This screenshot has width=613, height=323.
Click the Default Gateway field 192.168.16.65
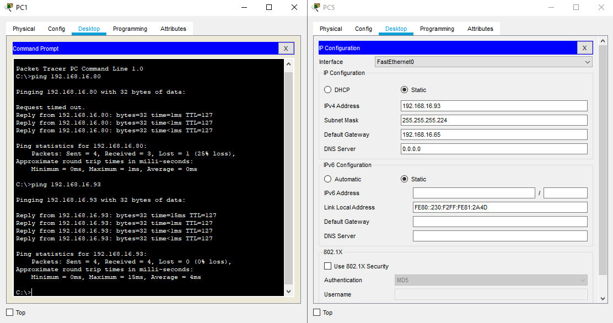pos(494,134)
